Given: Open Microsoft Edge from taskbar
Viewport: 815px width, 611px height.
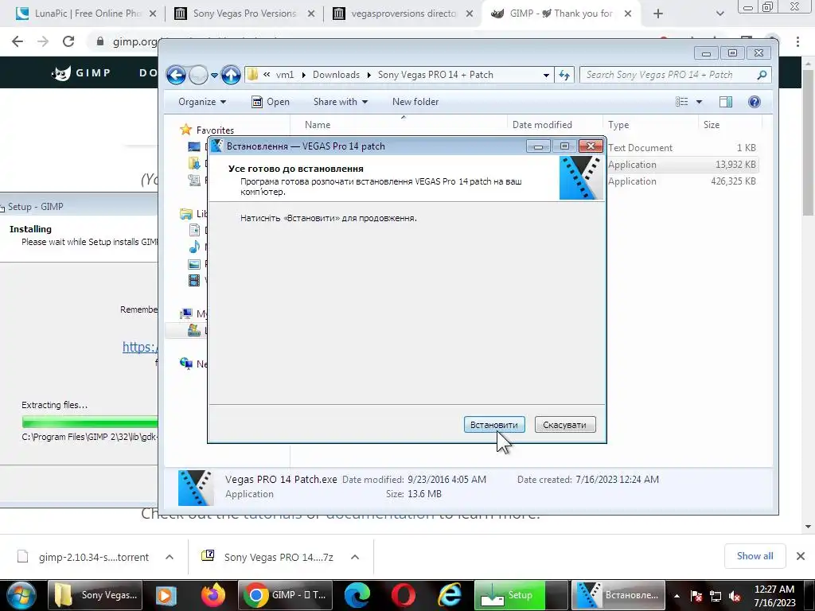Looking at the screenshot, I should point(357,595).
